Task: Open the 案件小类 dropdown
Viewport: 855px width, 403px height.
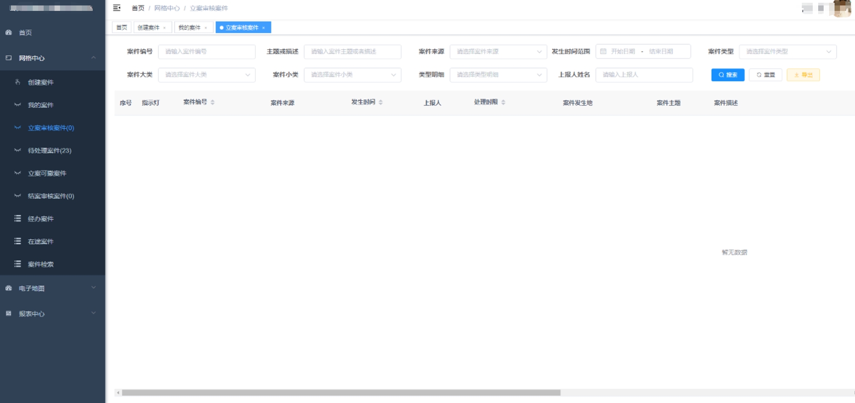Action: click(352, 75)
